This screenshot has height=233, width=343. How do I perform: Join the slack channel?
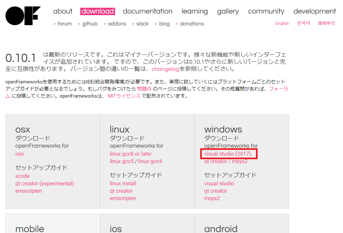pos(142,24)
